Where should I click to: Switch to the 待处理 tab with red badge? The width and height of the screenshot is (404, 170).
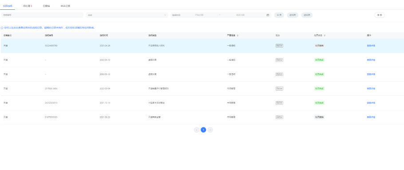tap(28, 6)
